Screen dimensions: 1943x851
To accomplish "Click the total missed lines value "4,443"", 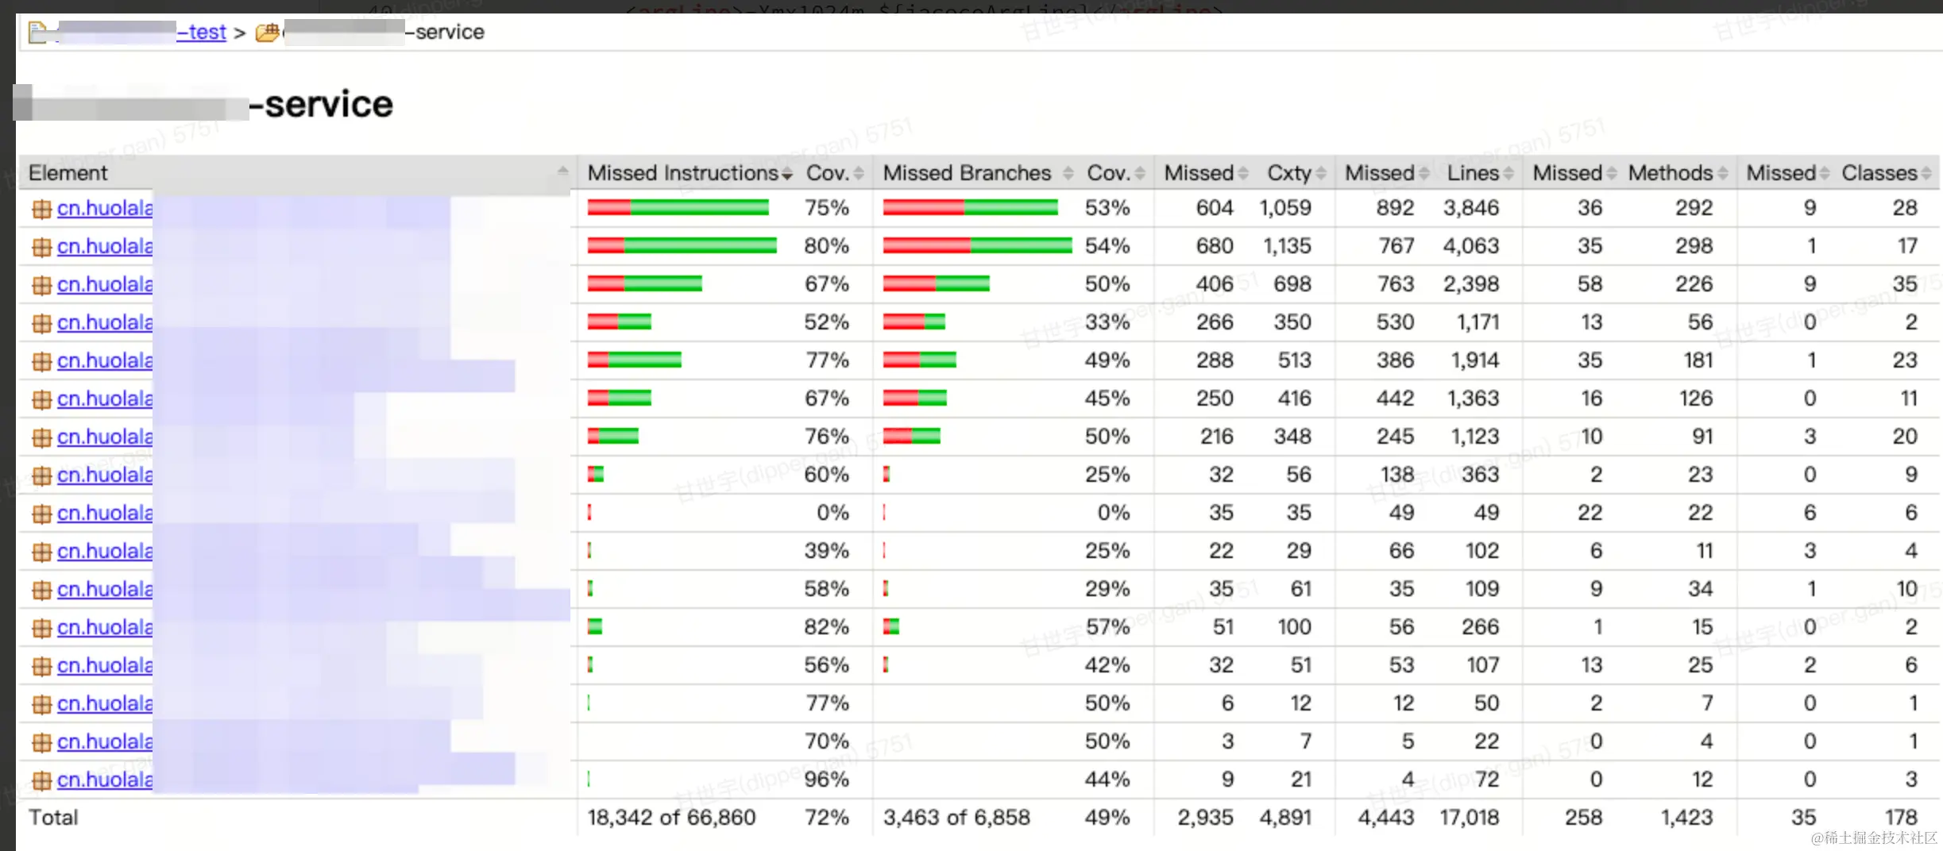I will pos(1386,818).
